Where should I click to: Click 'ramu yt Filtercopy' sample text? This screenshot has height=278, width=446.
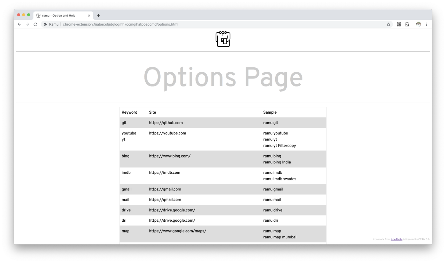tap(280, 146)
